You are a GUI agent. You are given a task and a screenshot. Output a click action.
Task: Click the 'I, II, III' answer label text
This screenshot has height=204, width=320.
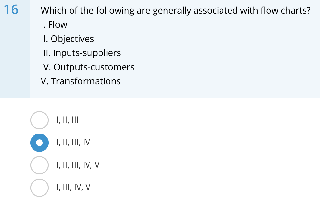pyautogui.click(x=67, y=120)
